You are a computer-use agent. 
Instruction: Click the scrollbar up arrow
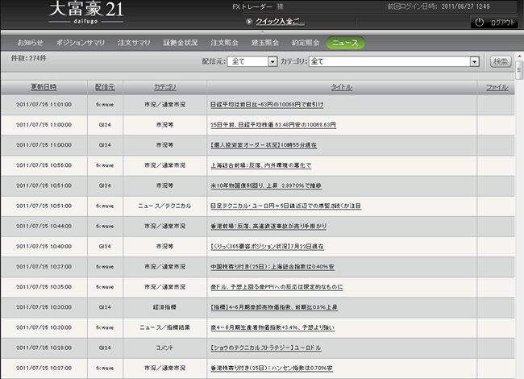(519, 56)
